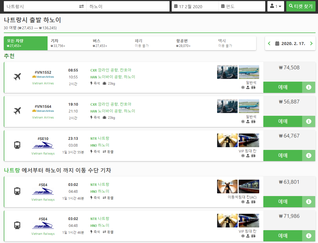Open info icon for the ₩74,508 flight

pos(309,87)
